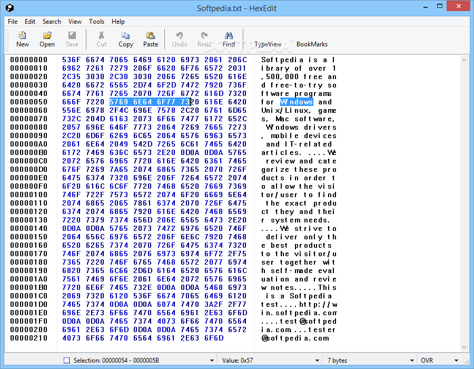This screenshot has height=369, width=474.
Task: Click '@softpedia.com' ASCII text in last row
Action: [x=295, y=338]
